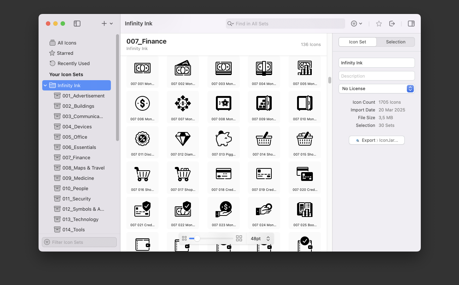The height and width of the screenshot is (285, 459).
Task: Click the export arrow toolbar icon
Action: [392, 24]
